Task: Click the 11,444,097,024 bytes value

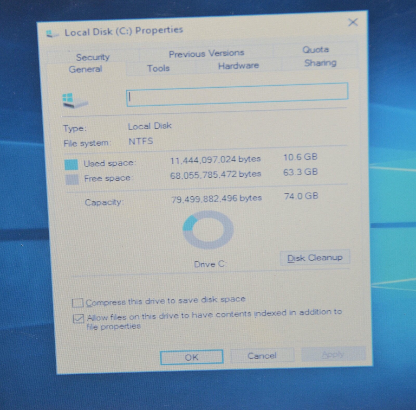Action: coord(215,159)
